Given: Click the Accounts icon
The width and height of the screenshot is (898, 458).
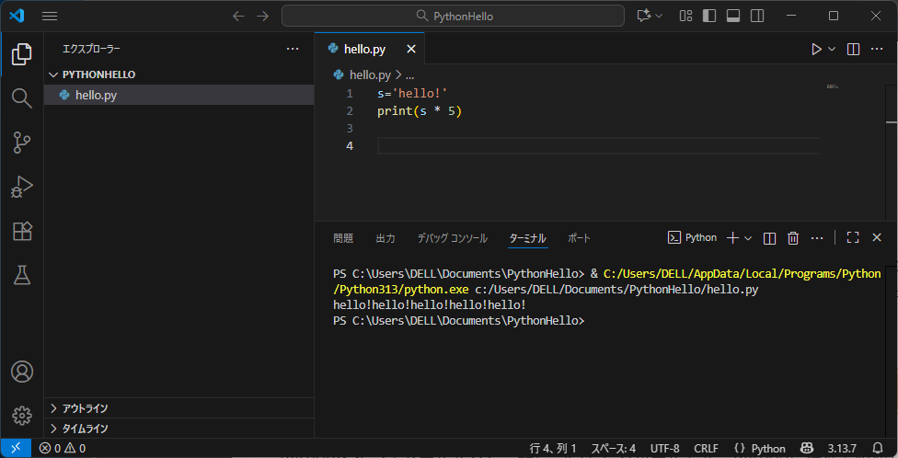Looking at the screenshot, I should [x=21, y=372].
